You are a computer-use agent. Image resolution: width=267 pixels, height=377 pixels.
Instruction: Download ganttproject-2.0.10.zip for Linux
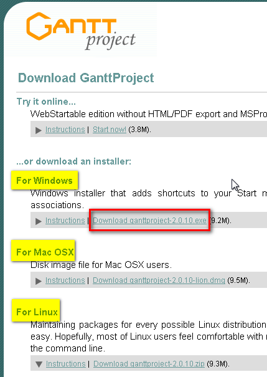[149, 364]
